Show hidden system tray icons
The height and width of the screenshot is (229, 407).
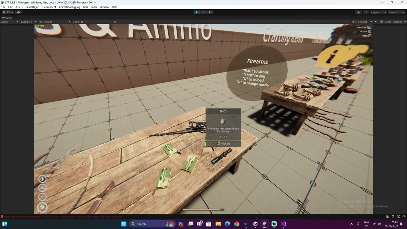click(x=351, y=224)
